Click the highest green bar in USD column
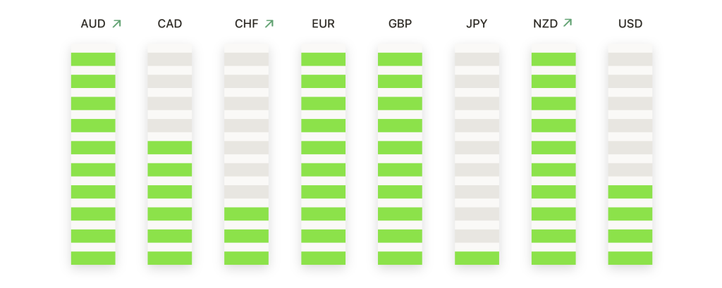Viewport: 722px width, 288px height. point(630,192)
